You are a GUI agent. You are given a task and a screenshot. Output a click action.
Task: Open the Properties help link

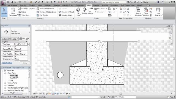point(7,63)
